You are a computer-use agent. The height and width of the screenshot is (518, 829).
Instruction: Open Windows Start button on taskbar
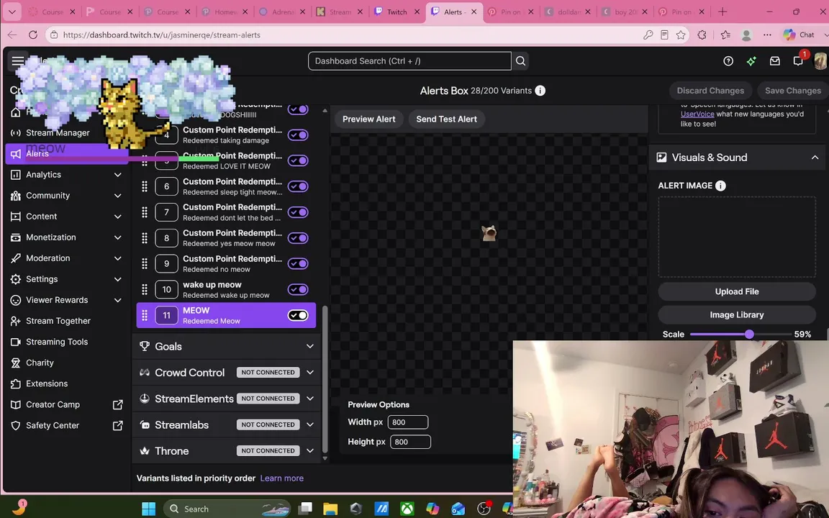click(x=149, y=509)
